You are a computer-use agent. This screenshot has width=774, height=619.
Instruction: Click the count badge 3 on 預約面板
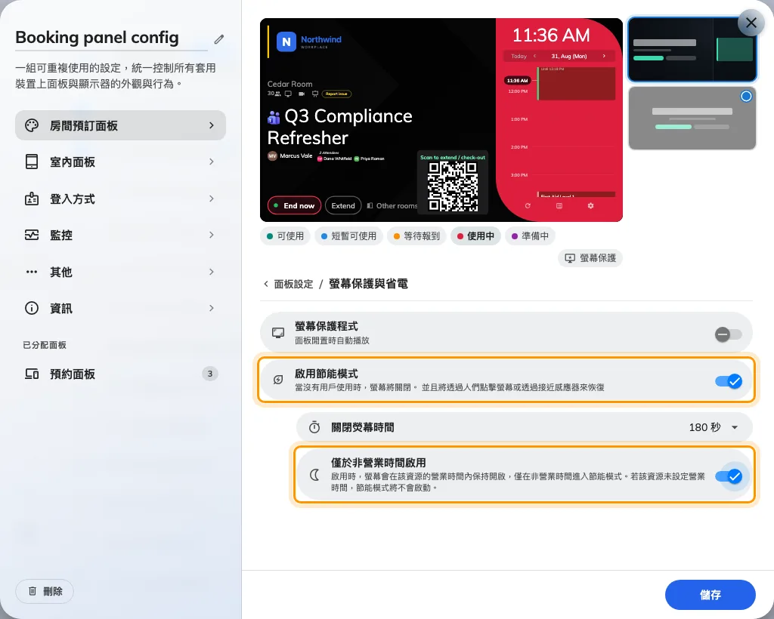pyautogui.click(x=210, y=374)
